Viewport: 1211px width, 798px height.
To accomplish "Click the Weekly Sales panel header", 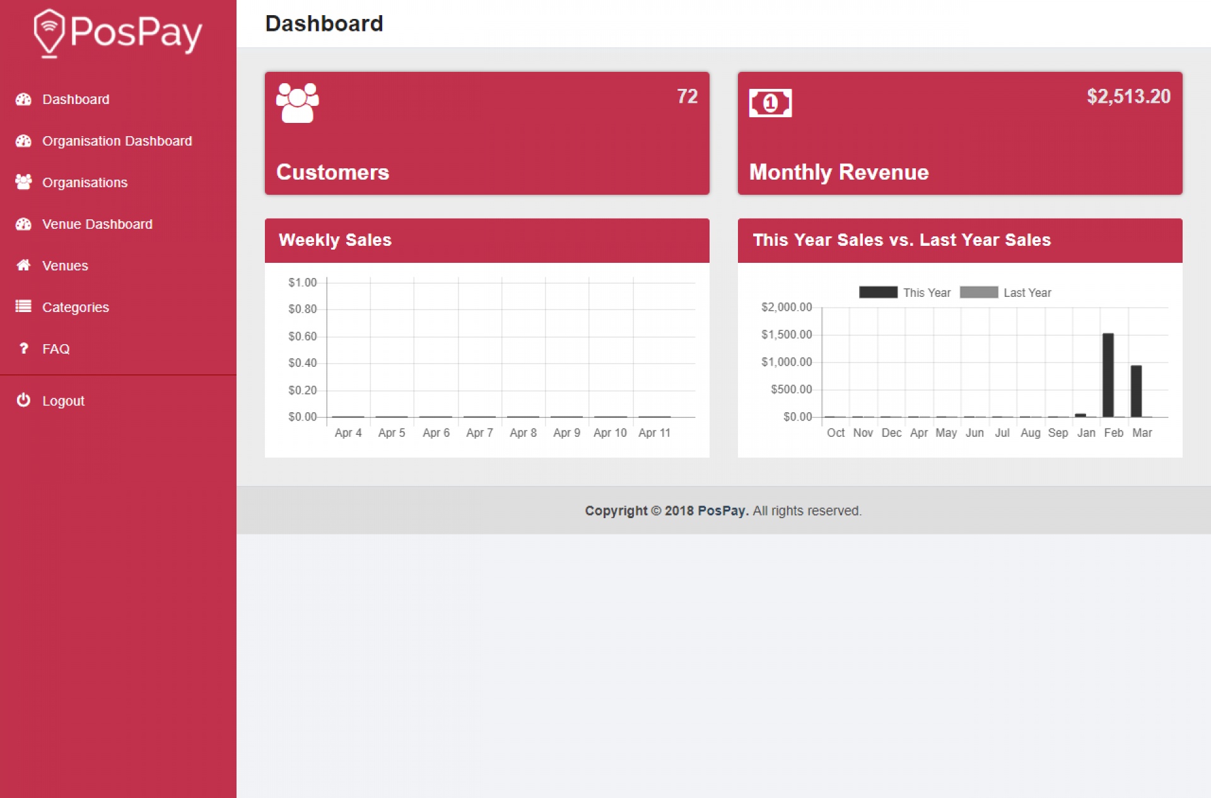I will (487, 240).
